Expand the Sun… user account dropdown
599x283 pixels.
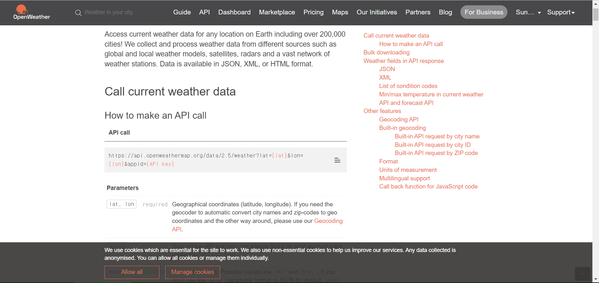pos(528,12)
